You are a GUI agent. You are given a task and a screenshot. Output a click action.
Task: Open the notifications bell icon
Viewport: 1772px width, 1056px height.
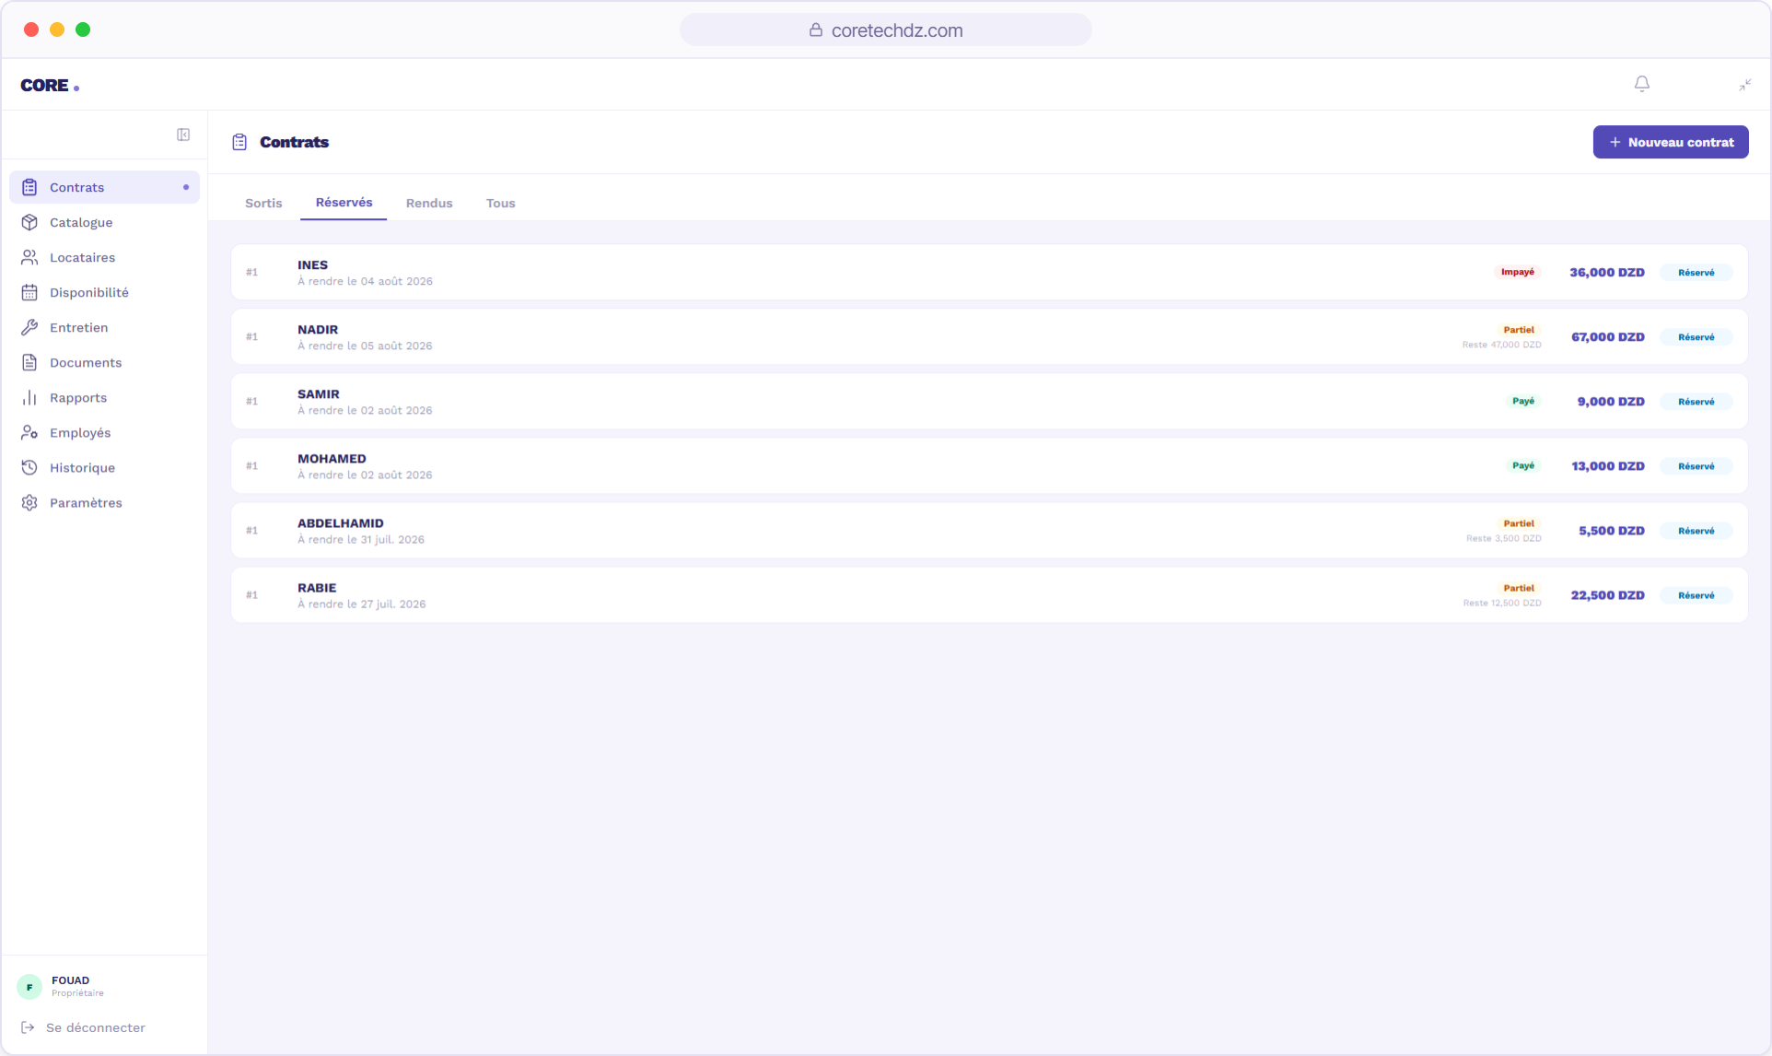(1641, 84)
